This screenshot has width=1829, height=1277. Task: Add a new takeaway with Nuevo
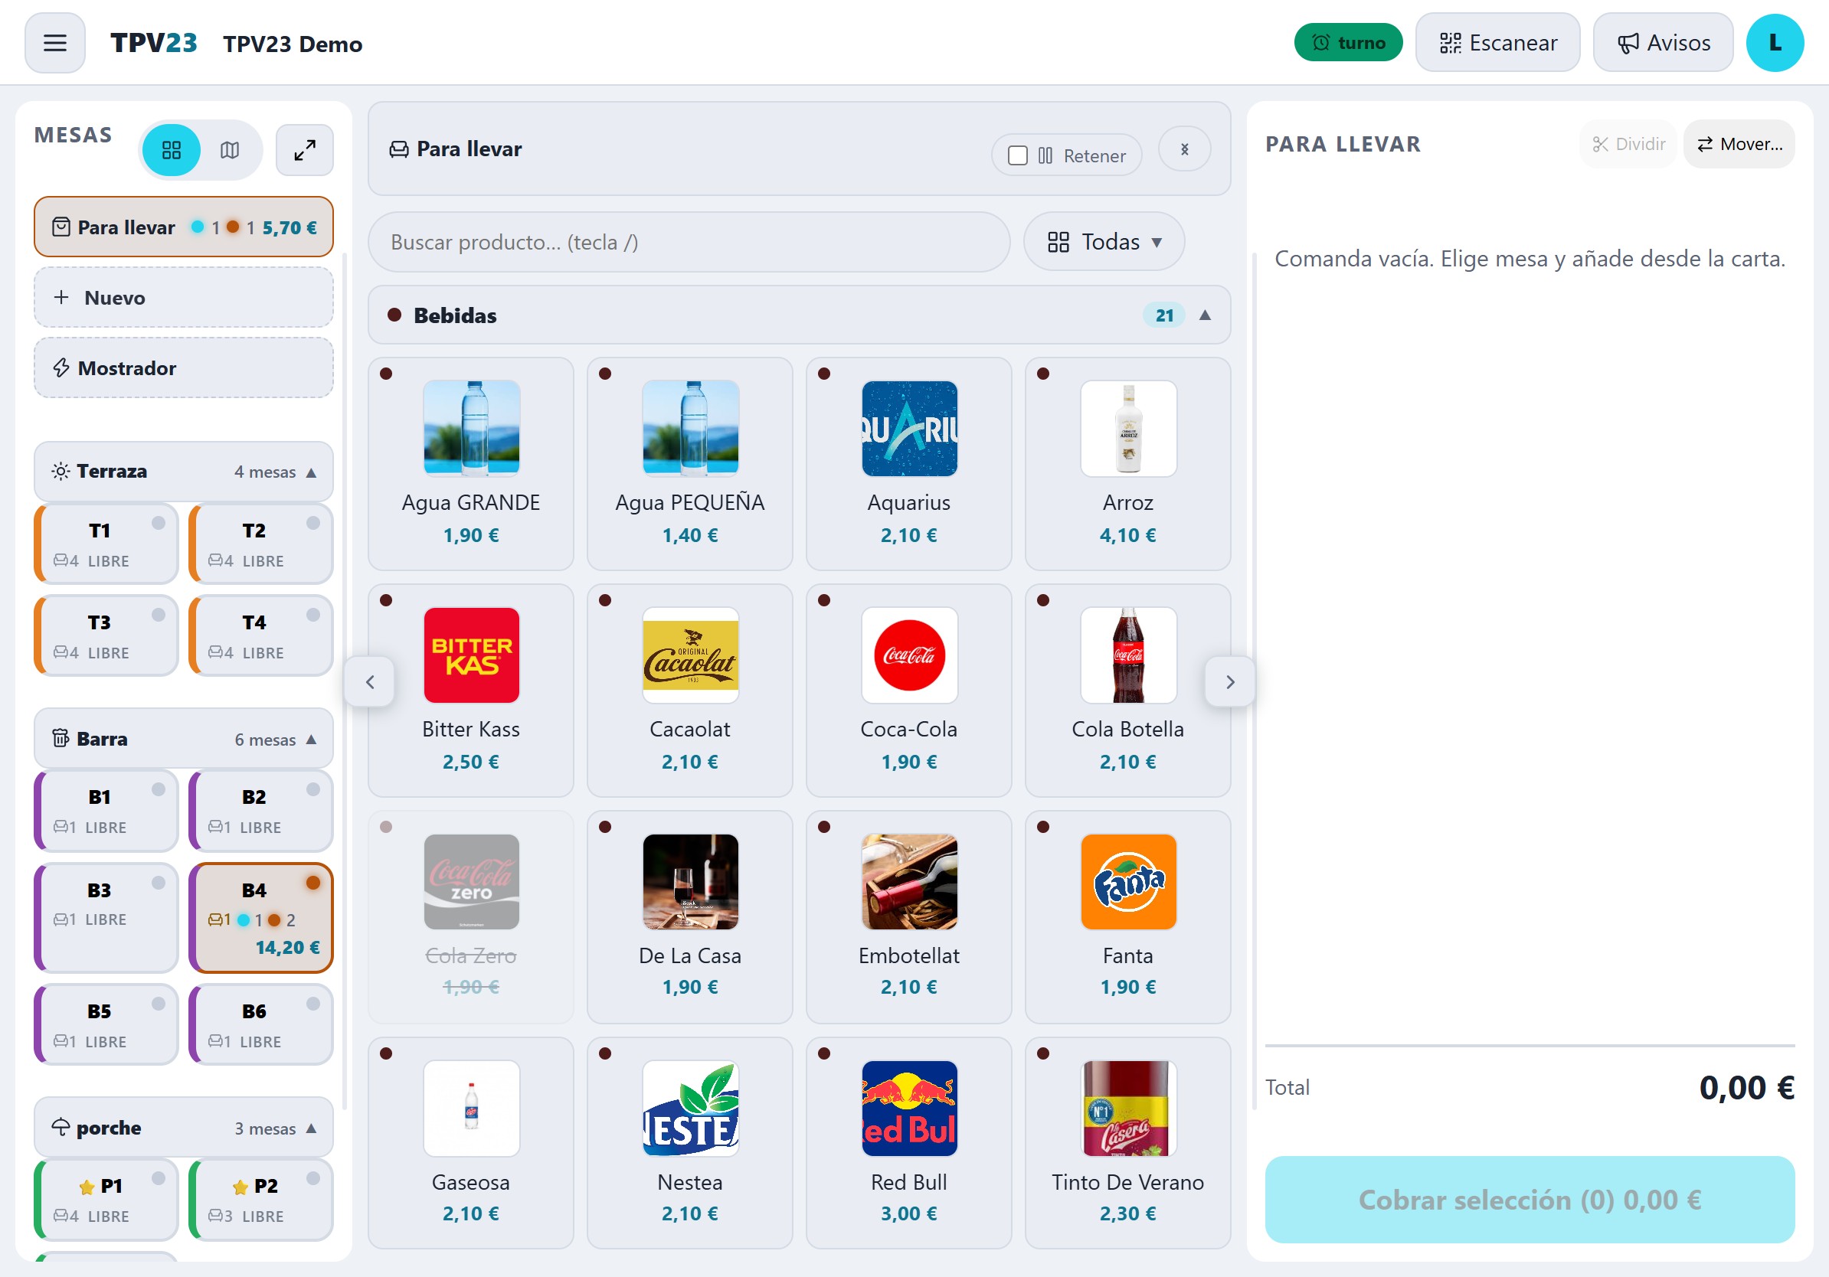tap(183, 298)
